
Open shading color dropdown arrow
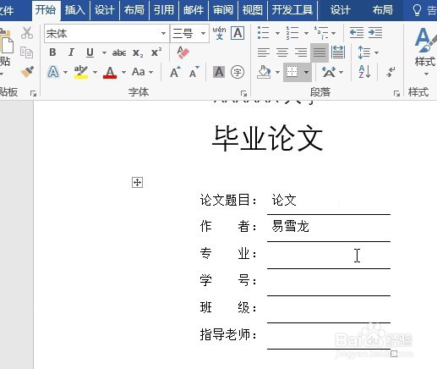277,72
